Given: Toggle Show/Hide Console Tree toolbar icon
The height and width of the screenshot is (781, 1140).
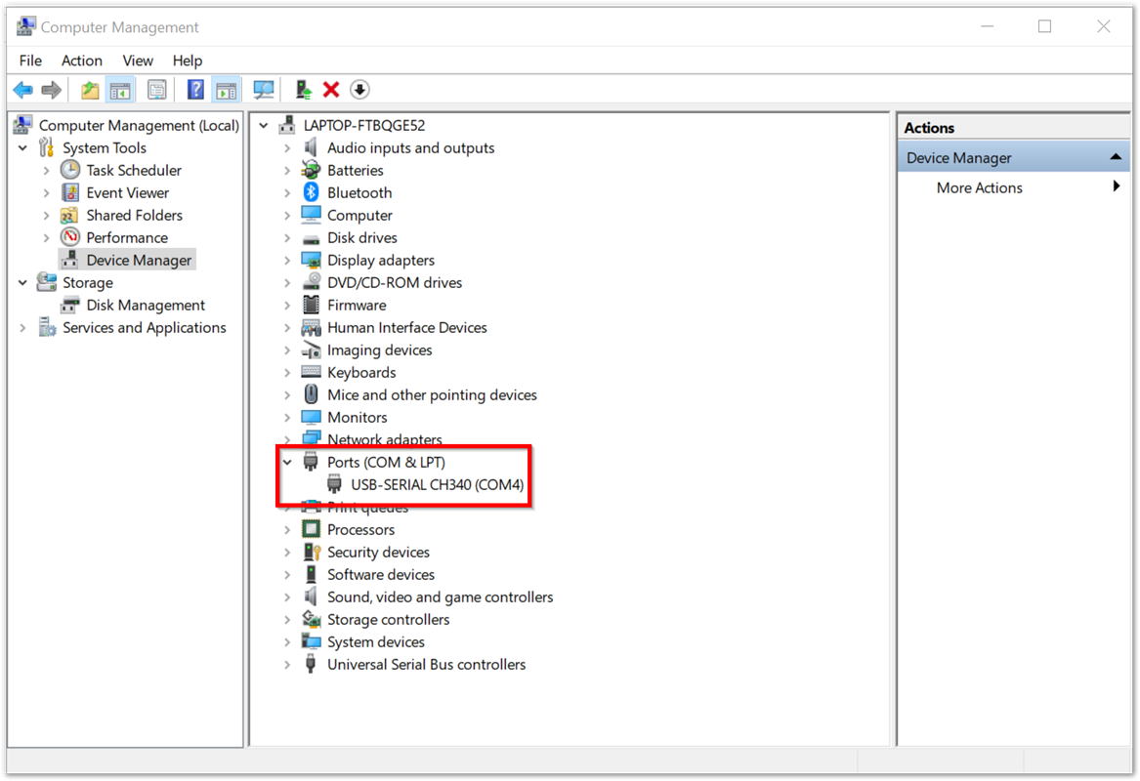Looking at the screenshot, I should click(120, 90).
